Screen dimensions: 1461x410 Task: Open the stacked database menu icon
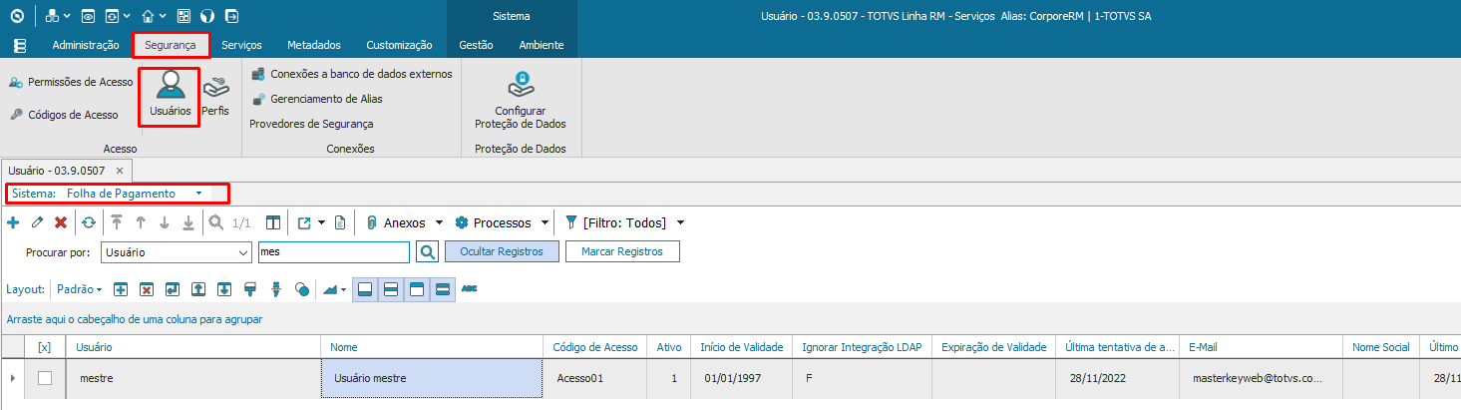pos(20,46)
